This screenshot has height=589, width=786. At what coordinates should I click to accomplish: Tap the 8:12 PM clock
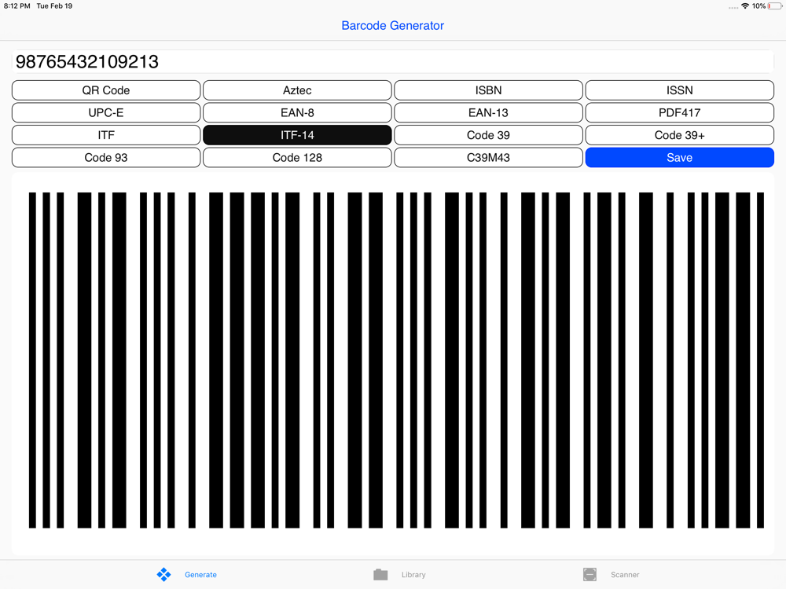pos(17,6)
